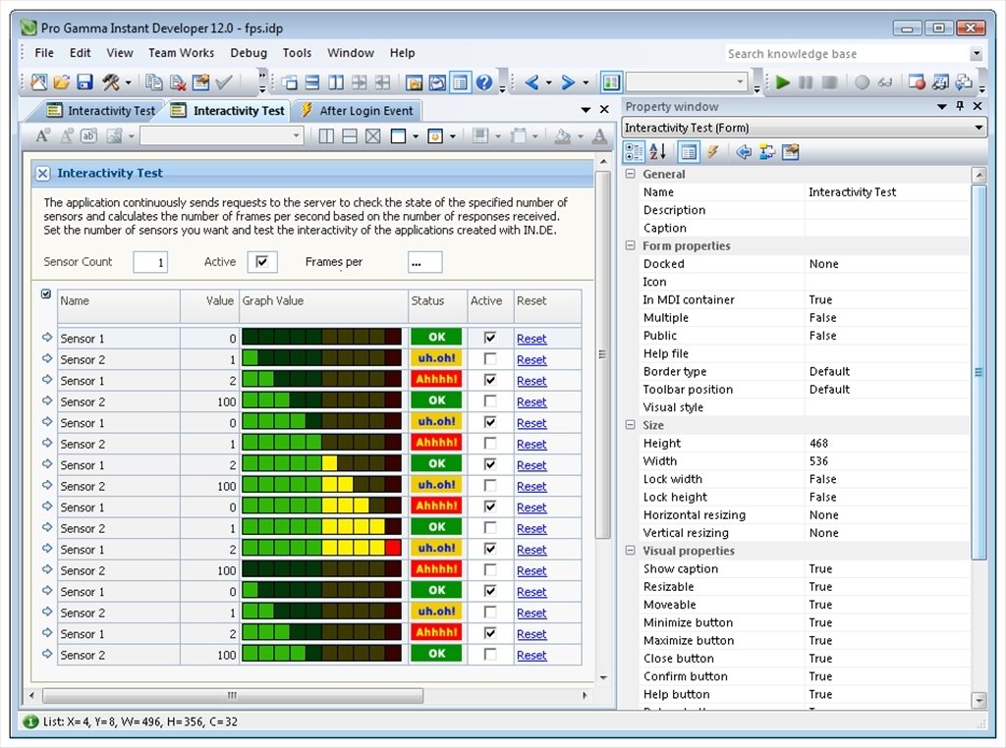Click Reset for Sensor 1 row with value 2 and OK status

[531, 465]
